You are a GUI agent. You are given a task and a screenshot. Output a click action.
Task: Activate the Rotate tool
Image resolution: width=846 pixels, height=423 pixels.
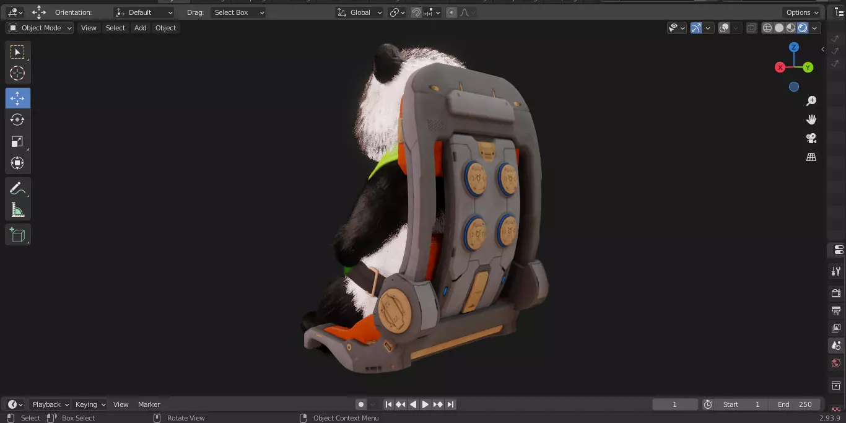(17, 120)
